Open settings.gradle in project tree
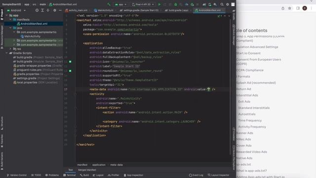316x178 pixels. [25, 78]
